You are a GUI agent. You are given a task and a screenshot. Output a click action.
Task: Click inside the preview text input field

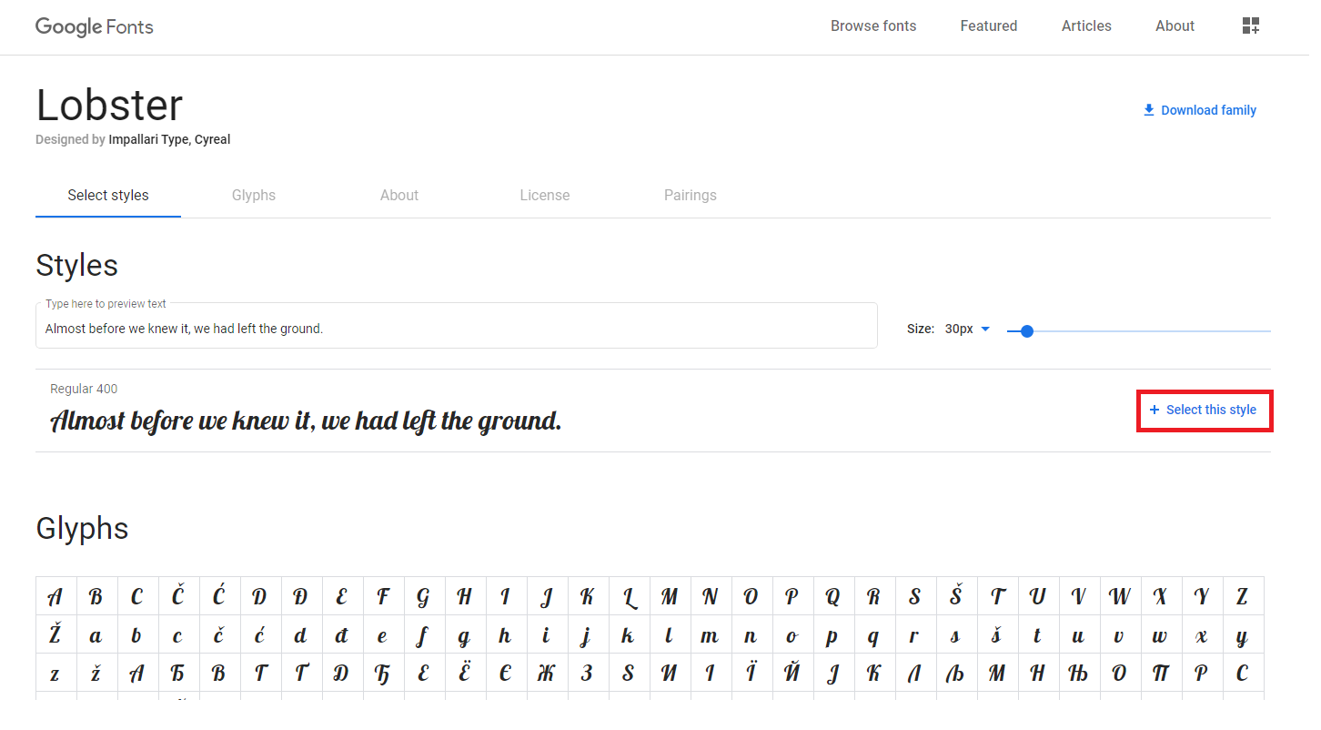coord(457,326)
